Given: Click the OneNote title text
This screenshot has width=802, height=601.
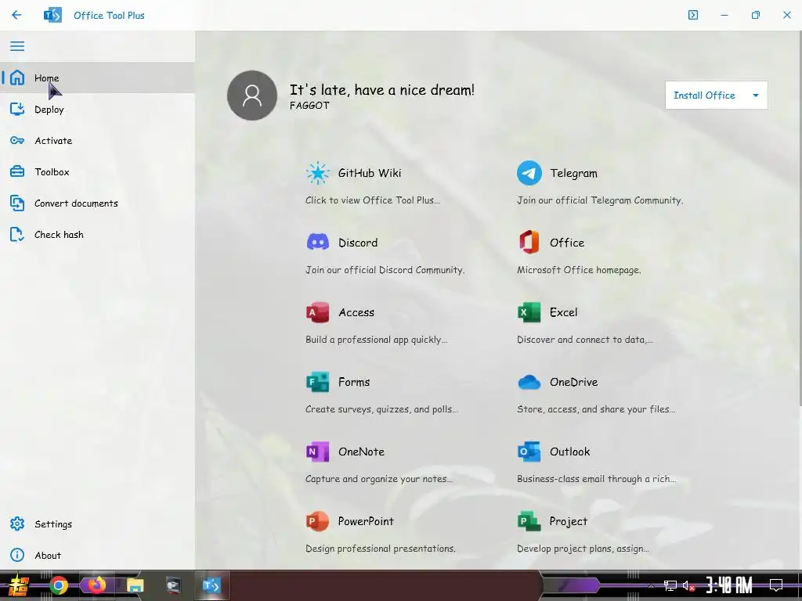Looking at the screenshot, I should coord(361,452).
